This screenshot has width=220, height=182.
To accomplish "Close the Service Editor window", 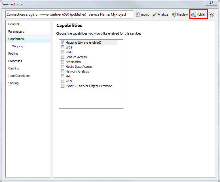I will pyautogui.click(x=211, y=3).
